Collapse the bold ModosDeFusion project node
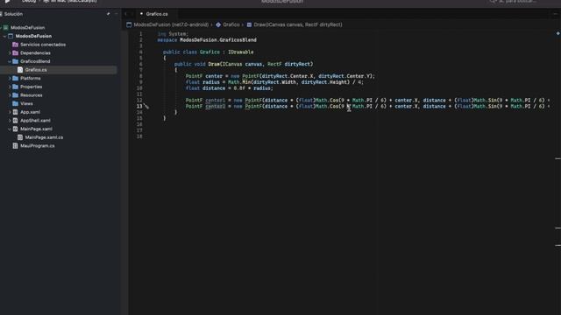This screenshot has height=315, width=561. [4, 36]
